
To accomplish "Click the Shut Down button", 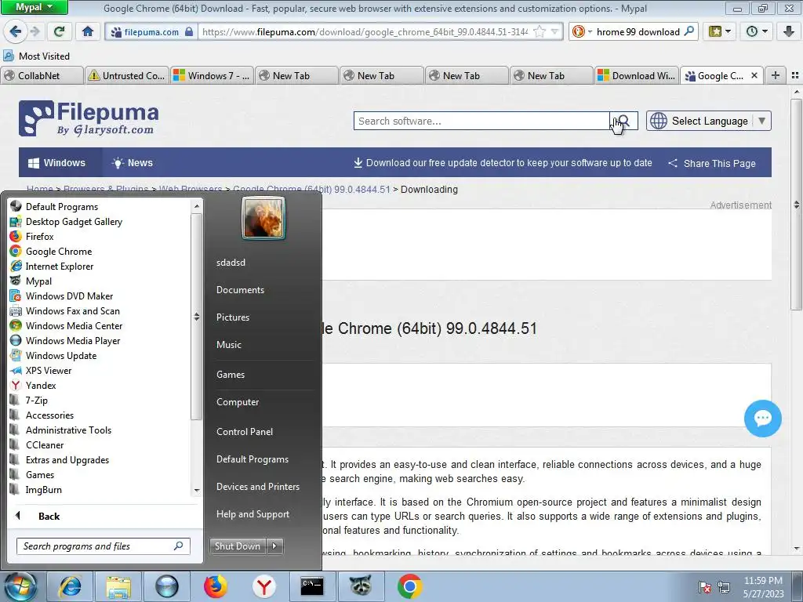I will (x=238, y=546).
